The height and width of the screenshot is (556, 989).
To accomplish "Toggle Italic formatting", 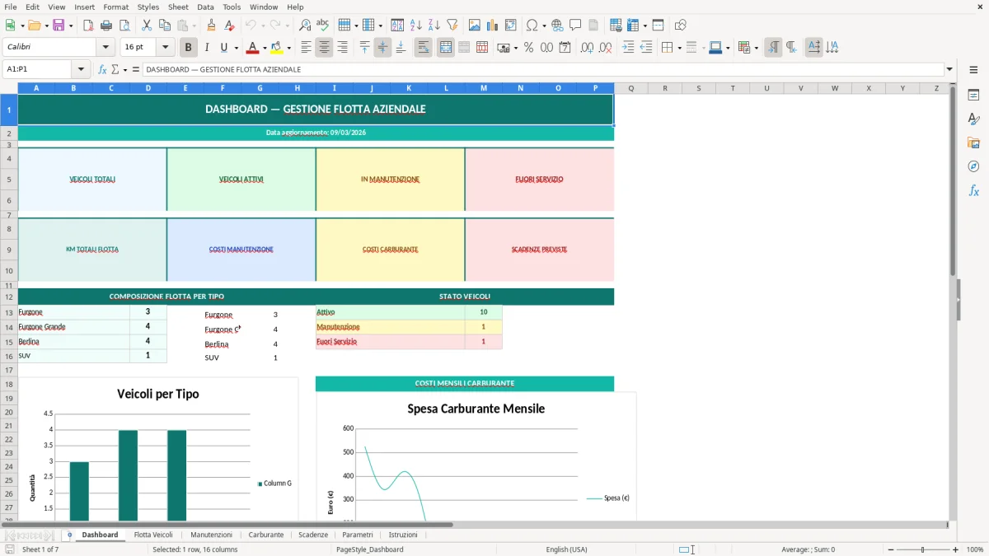I will tap(206, 48).
